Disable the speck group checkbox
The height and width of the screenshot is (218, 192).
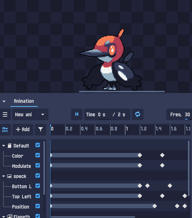38,175
